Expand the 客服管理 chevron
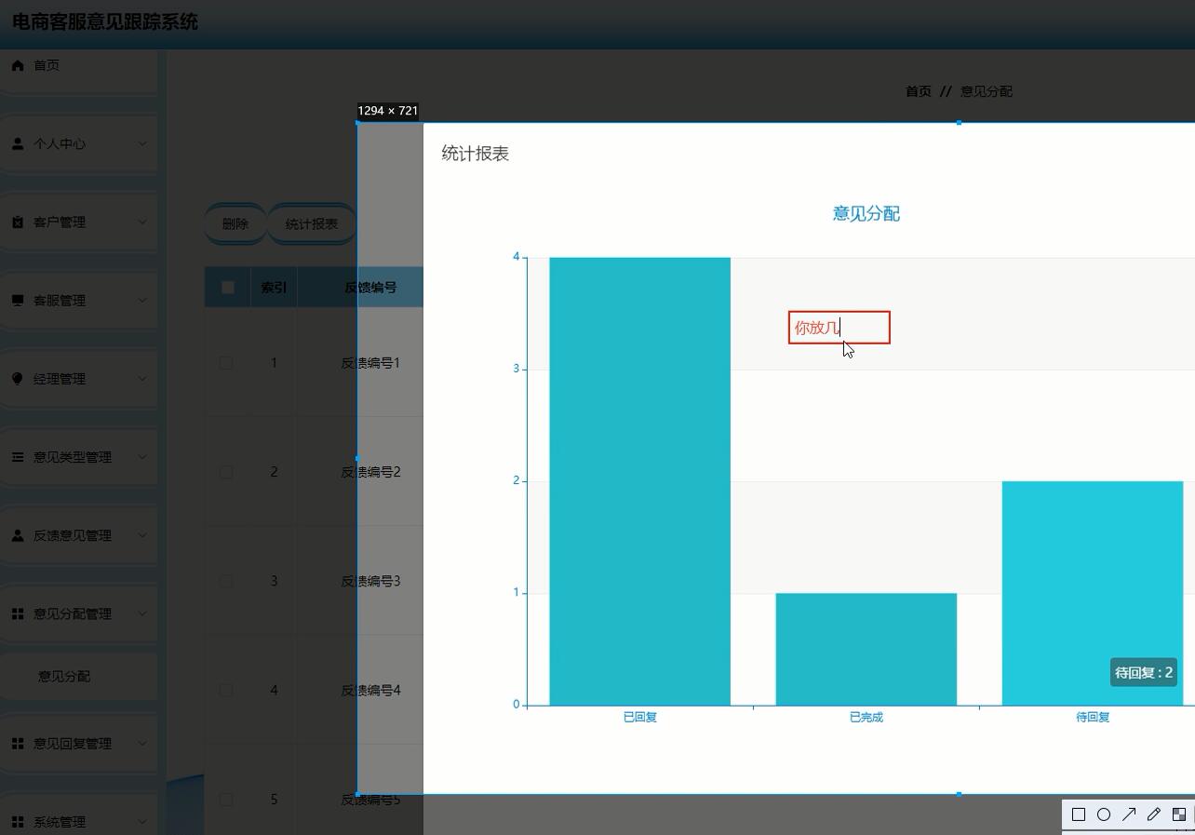1195x835 pixels. (142, 300)
